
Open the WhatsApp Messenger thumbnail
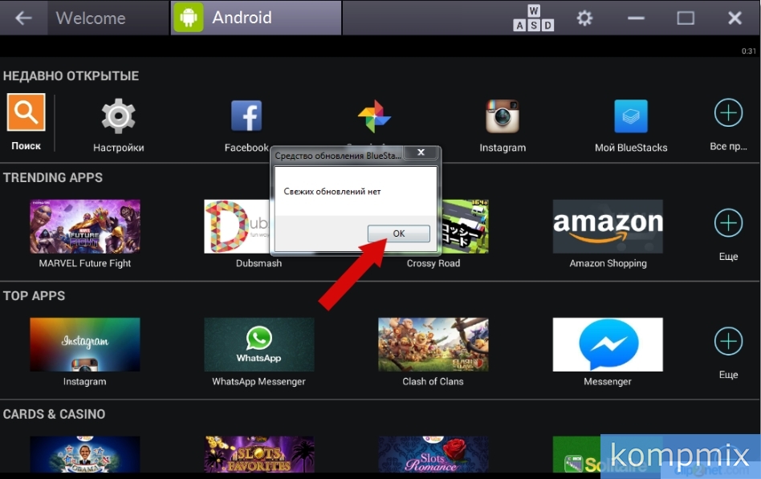(x=259, y=344)
